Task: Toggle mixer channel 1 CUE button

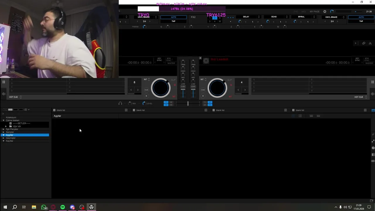Action: pyautogui.click(x=183, y=86)
